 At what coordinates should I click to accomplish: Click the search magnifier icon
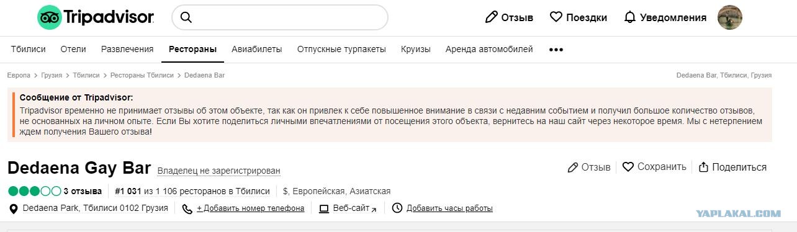pyautogui.click(x=186, y=17)
